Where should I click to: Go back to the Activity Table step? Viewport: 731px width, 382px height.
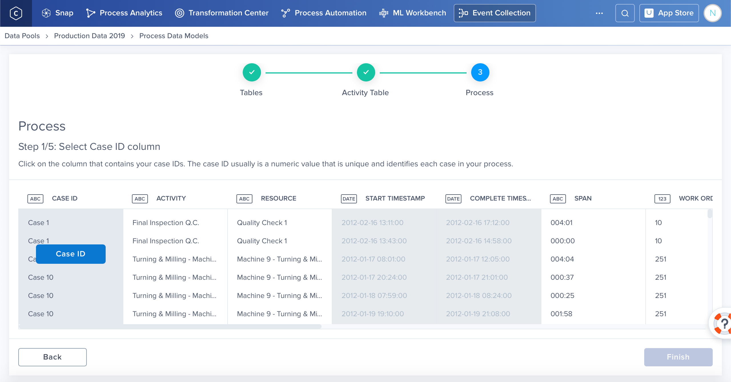tap(365, 72)
